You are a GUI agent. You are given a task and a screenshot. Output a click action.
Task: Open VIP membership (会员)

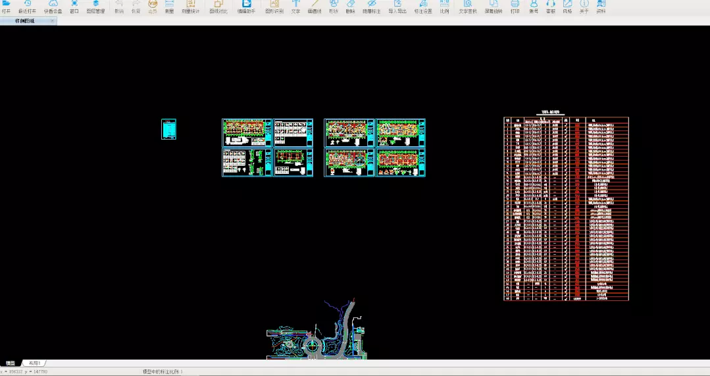click(x=153, y=7)
